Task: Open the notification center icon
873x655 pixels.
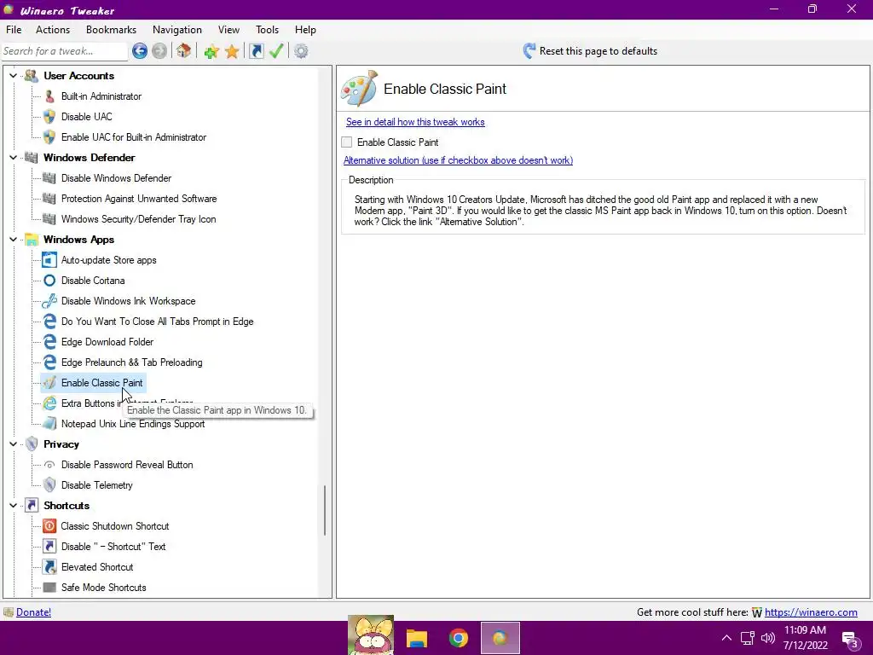Action: [x=850, y=640]
